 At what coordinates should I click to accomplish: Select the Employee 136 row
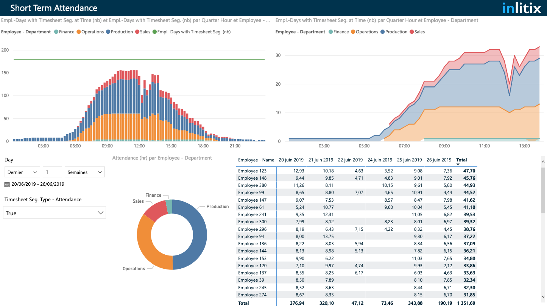357,244
